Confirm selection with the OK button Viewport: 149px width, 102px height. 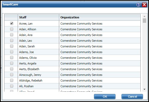(105, 97)
